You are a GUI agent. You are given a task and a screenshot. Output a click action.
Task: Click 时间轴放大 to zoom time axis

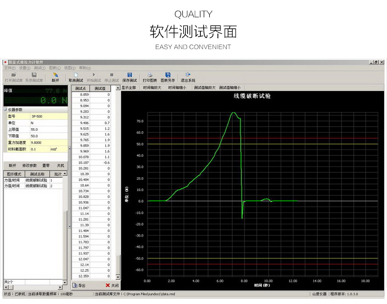point(152,88)
